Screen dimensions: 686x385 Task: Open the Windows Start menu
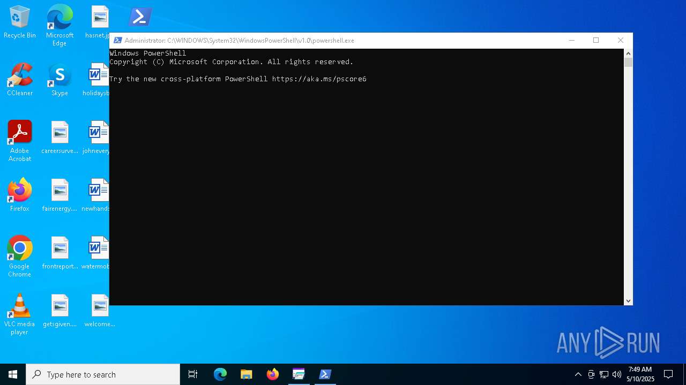13,374
